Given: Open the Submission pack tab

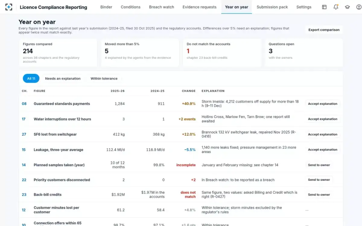Looking at the screenshot, I should coord(272,7).
